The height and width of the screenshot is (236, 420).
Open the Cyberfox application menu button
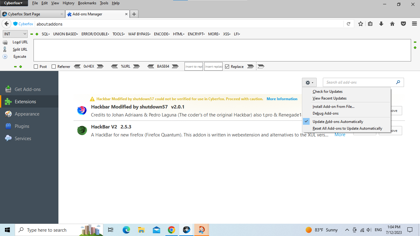tap(14, 3)
